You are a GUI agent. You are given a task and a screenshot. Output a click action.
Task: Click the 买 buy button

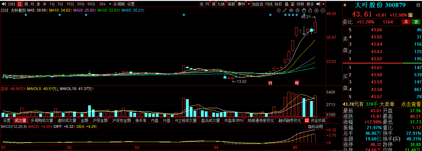tap(406, 22)
